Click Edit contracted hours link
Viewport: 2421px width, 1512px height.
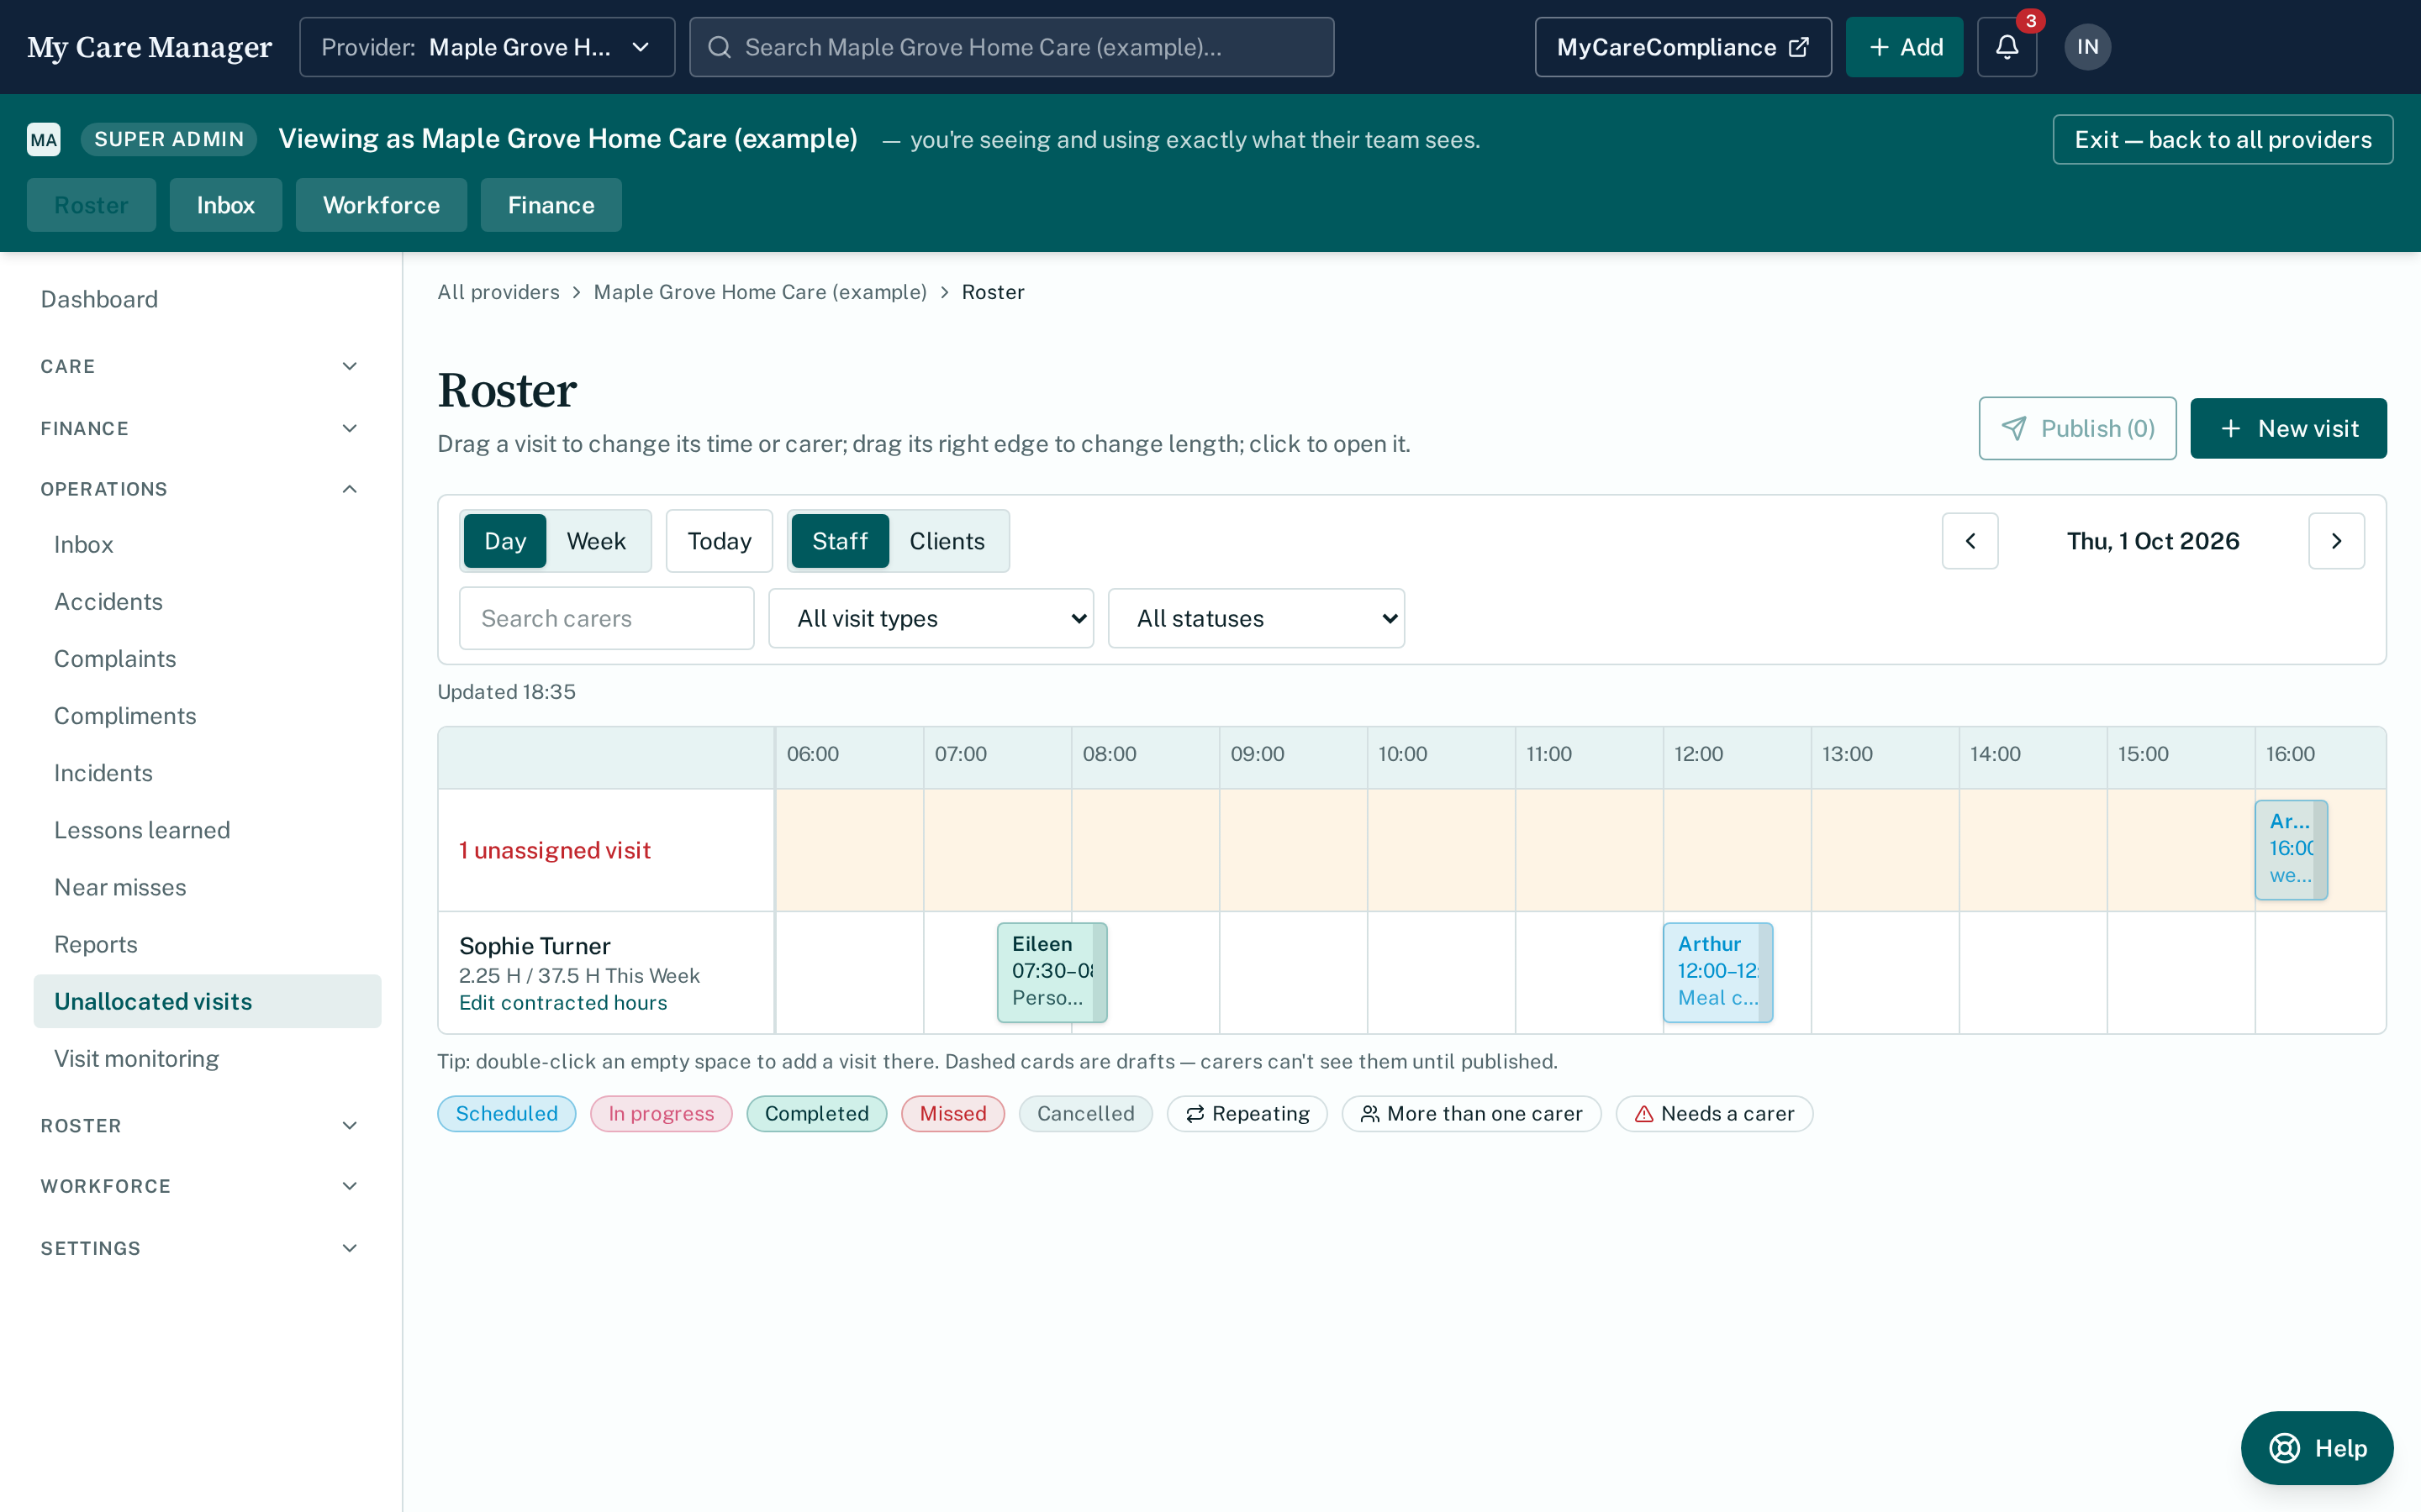(x=562, y=1002)
